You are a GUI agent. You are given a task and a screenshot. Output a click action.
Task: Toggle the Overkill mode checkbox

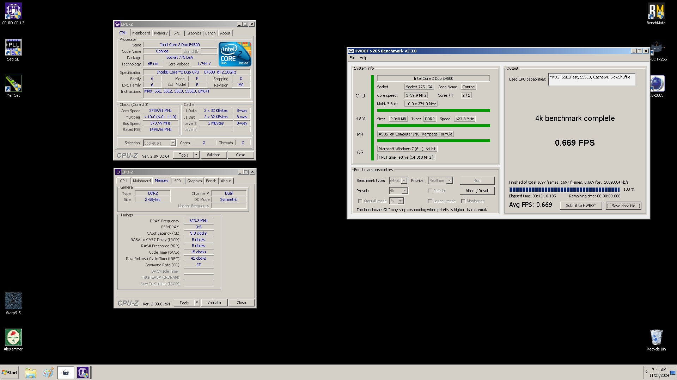pyautogui.click(x=360, y=201)
